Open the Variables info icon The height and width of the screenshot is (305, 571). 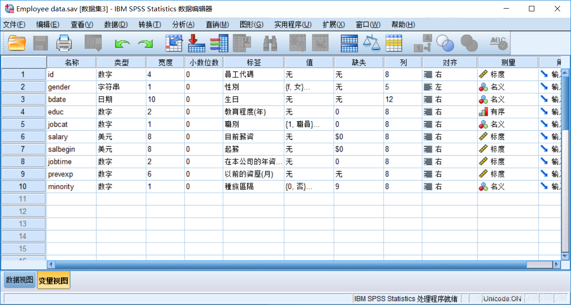(219, 43)
